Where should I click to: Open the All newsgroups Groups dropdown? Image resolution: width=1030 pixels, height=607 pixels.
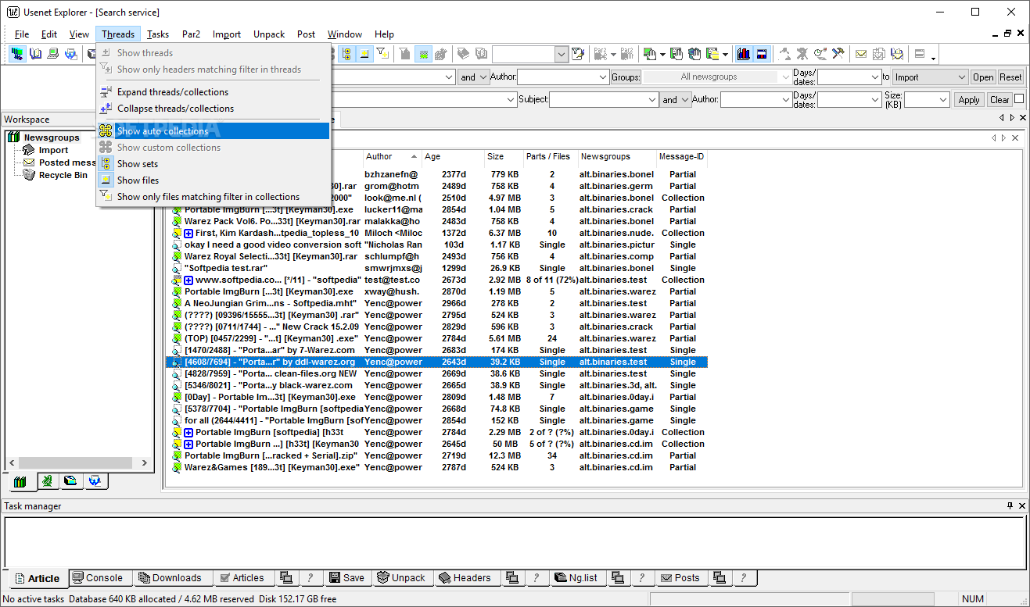[x=785, y=77]
